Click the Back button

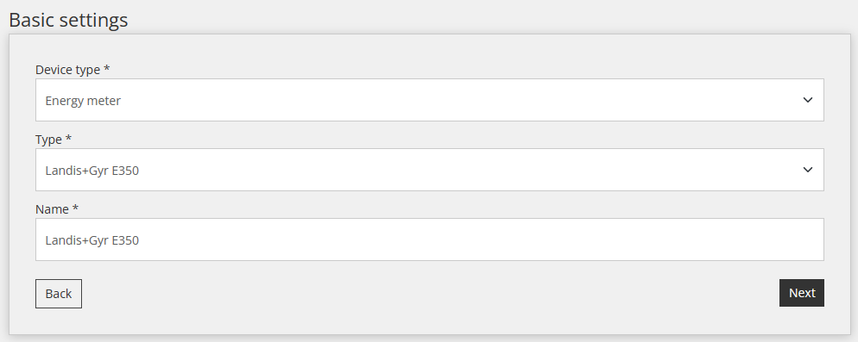(x=59, y=294)
